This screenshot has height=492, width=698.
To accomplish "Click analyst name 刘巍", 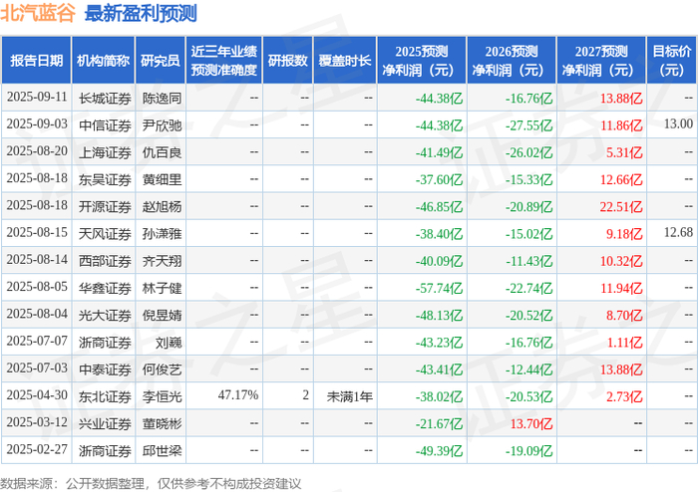I will (169, 343).
